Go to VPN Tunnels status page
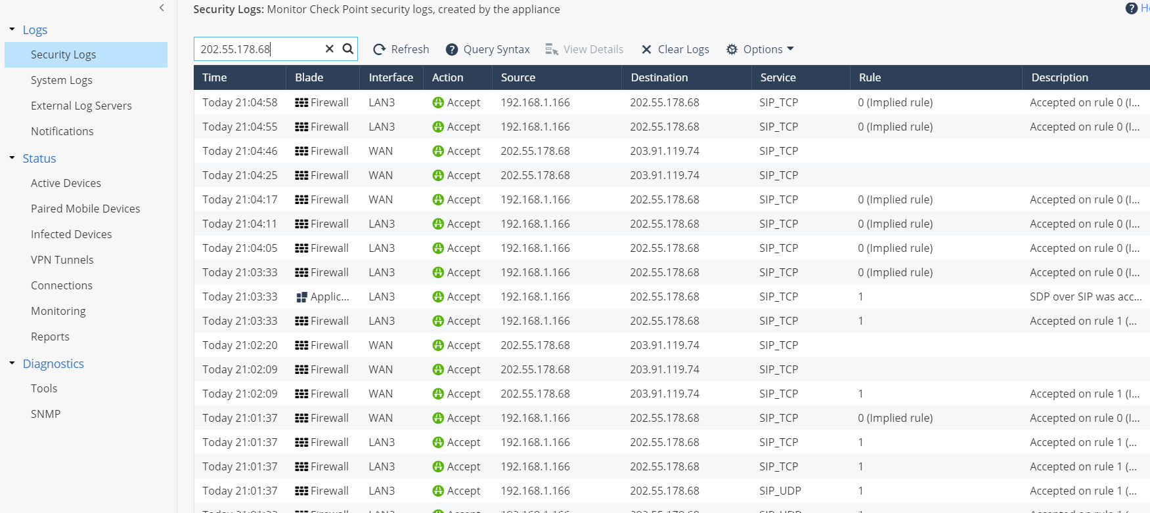1150x513 pixels. pos(62,260)
